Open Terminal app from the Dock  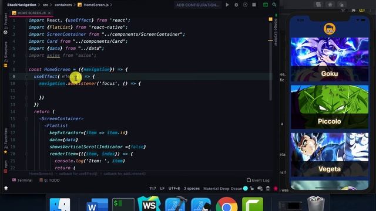[123, 205]
